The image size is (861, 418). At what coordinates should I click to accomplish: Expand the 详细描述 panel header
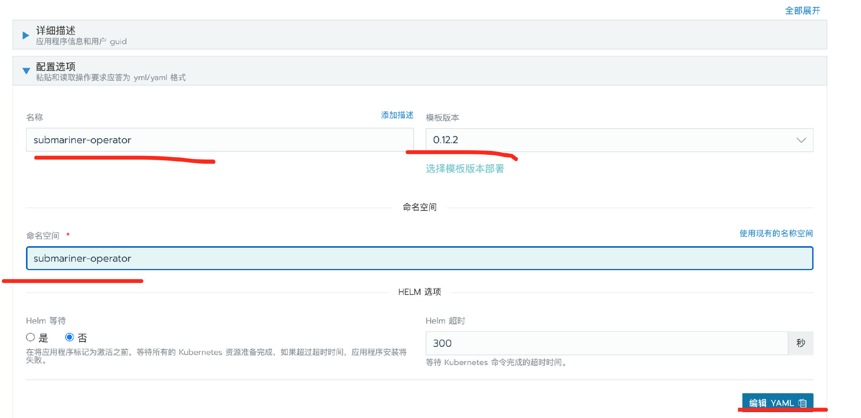[x=419, y=35]
